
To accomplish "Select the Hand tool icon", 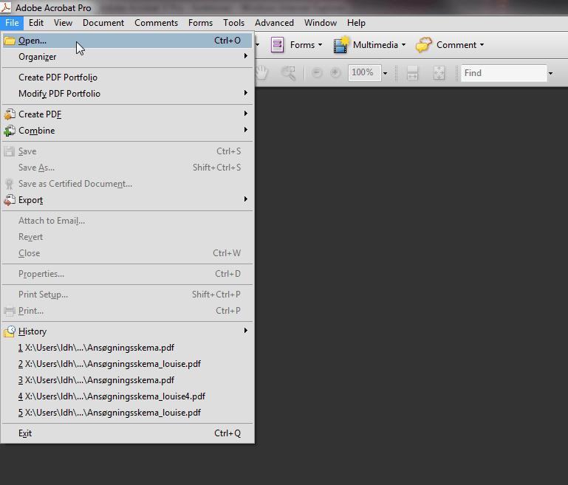I will point(261,73).
